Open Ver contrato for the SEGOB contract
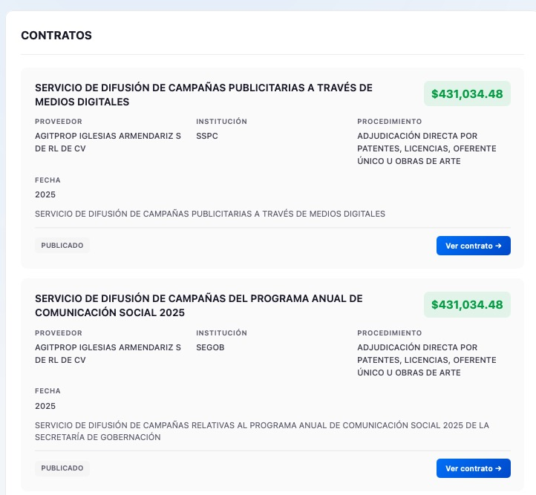This screenshot has width=536, height=495. tap(473, 468)
